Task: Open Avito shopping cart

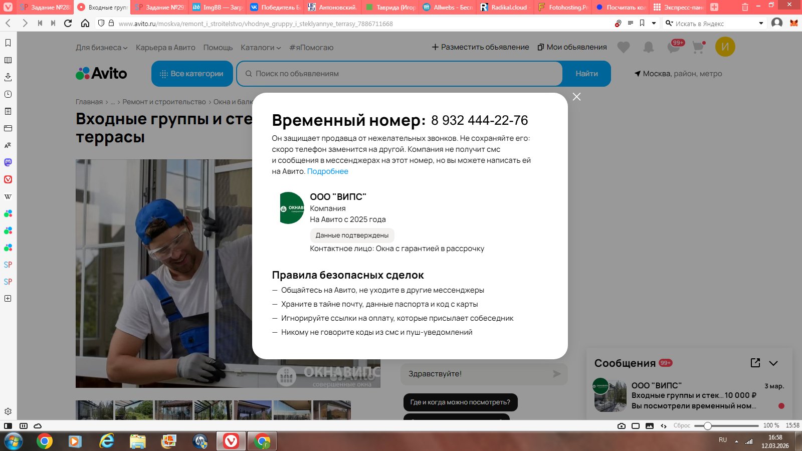Action: 698,47
